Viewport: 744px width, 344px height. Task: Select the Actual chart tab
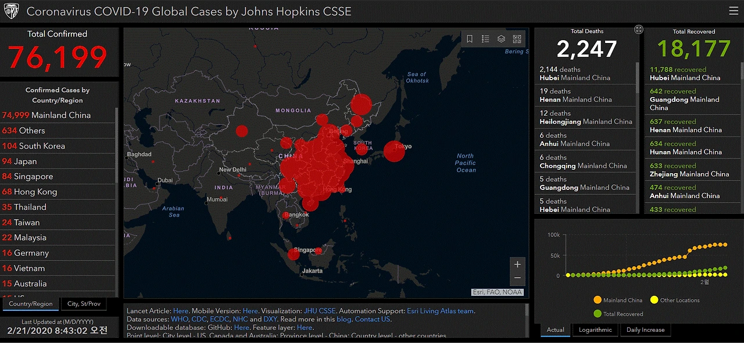click(x=555, y=329)
